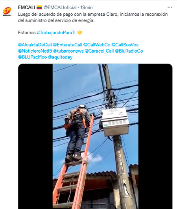Open the @BluRadioCo mention

(x=129, y=51)
